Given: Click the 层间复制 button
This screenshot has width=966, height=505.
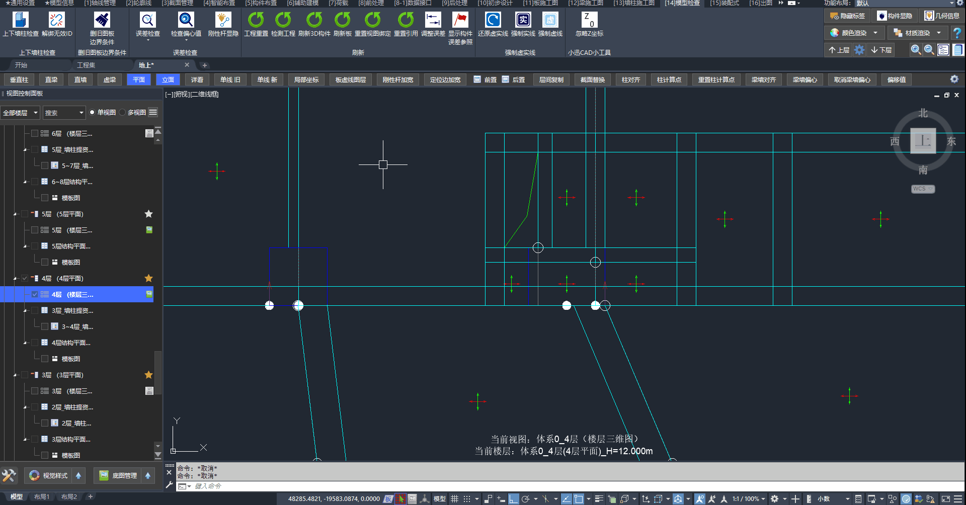Looking at the screenshot, I should 551,79.
